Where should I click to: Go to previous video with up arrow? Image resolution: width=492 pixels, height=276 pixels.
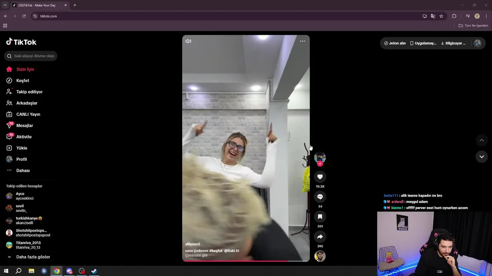(482, 140)
